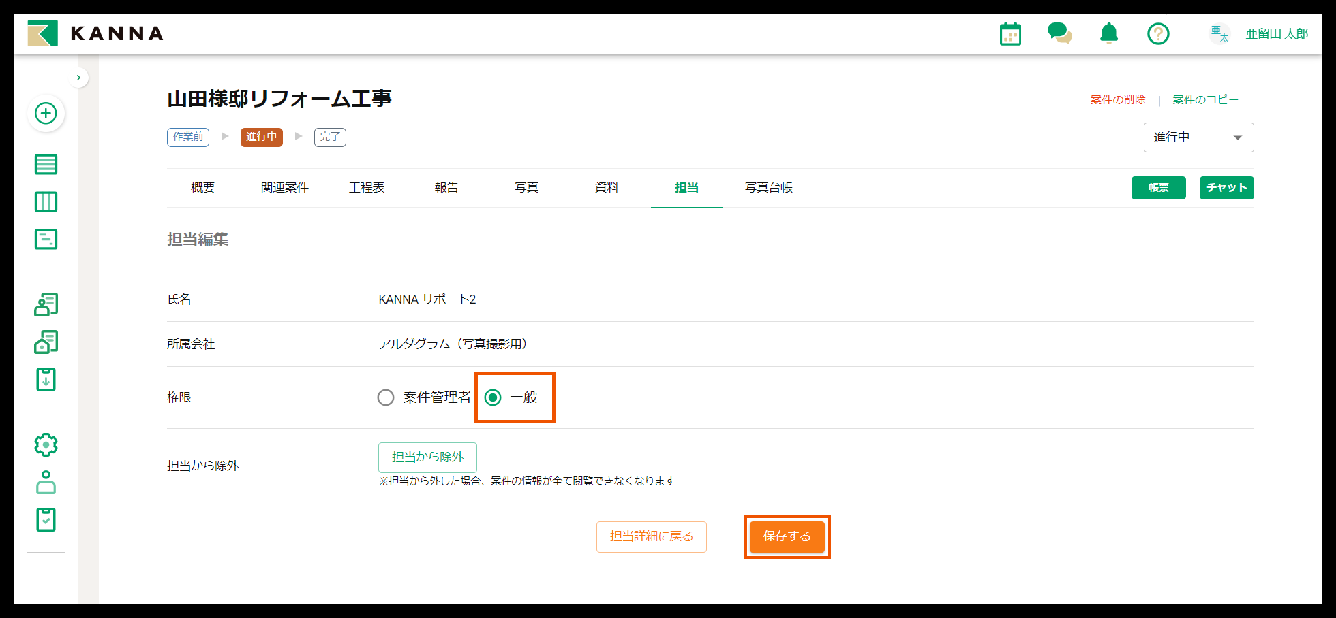This screenshot has height=618, width=1336.
Task: Open help using the question mark icon
Action: pos(1157,33)
